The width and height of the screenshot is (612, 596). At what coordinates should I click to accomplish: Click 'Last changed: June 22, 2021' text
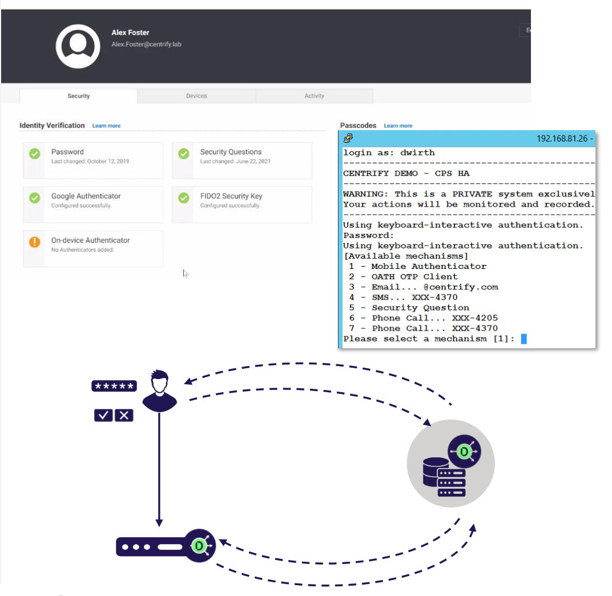pos(235,161)
